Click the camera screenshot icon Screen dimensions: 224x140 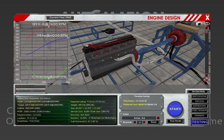pos(199,24)
